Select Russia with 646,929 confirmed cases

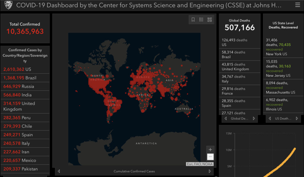(x=25, y=86)
